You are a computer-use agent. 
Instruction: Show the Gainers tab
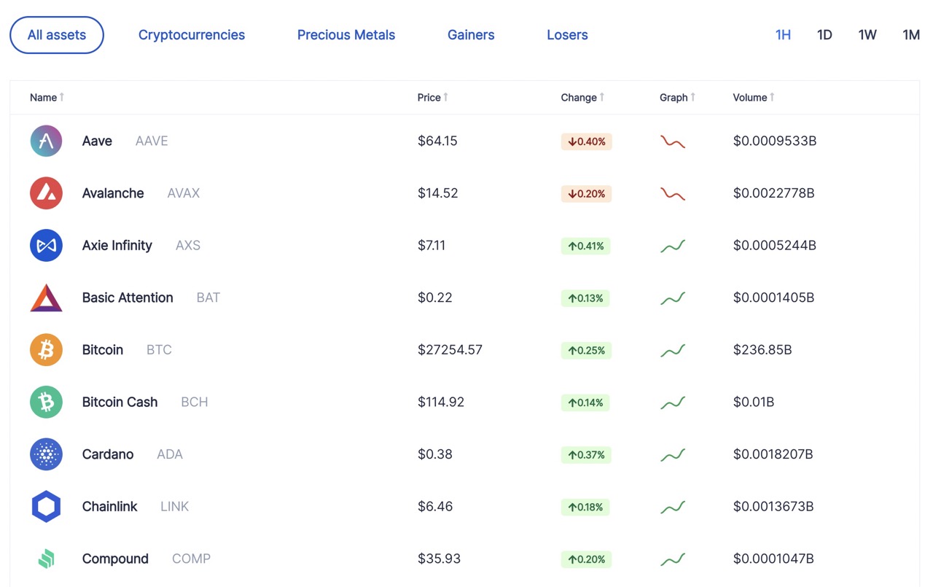(471, 35)
